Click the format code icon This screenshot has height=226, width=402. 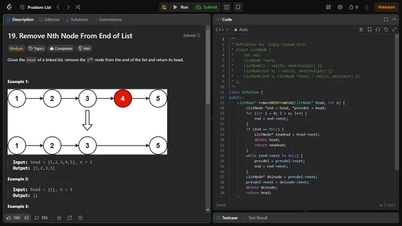(x=361, y=30)
